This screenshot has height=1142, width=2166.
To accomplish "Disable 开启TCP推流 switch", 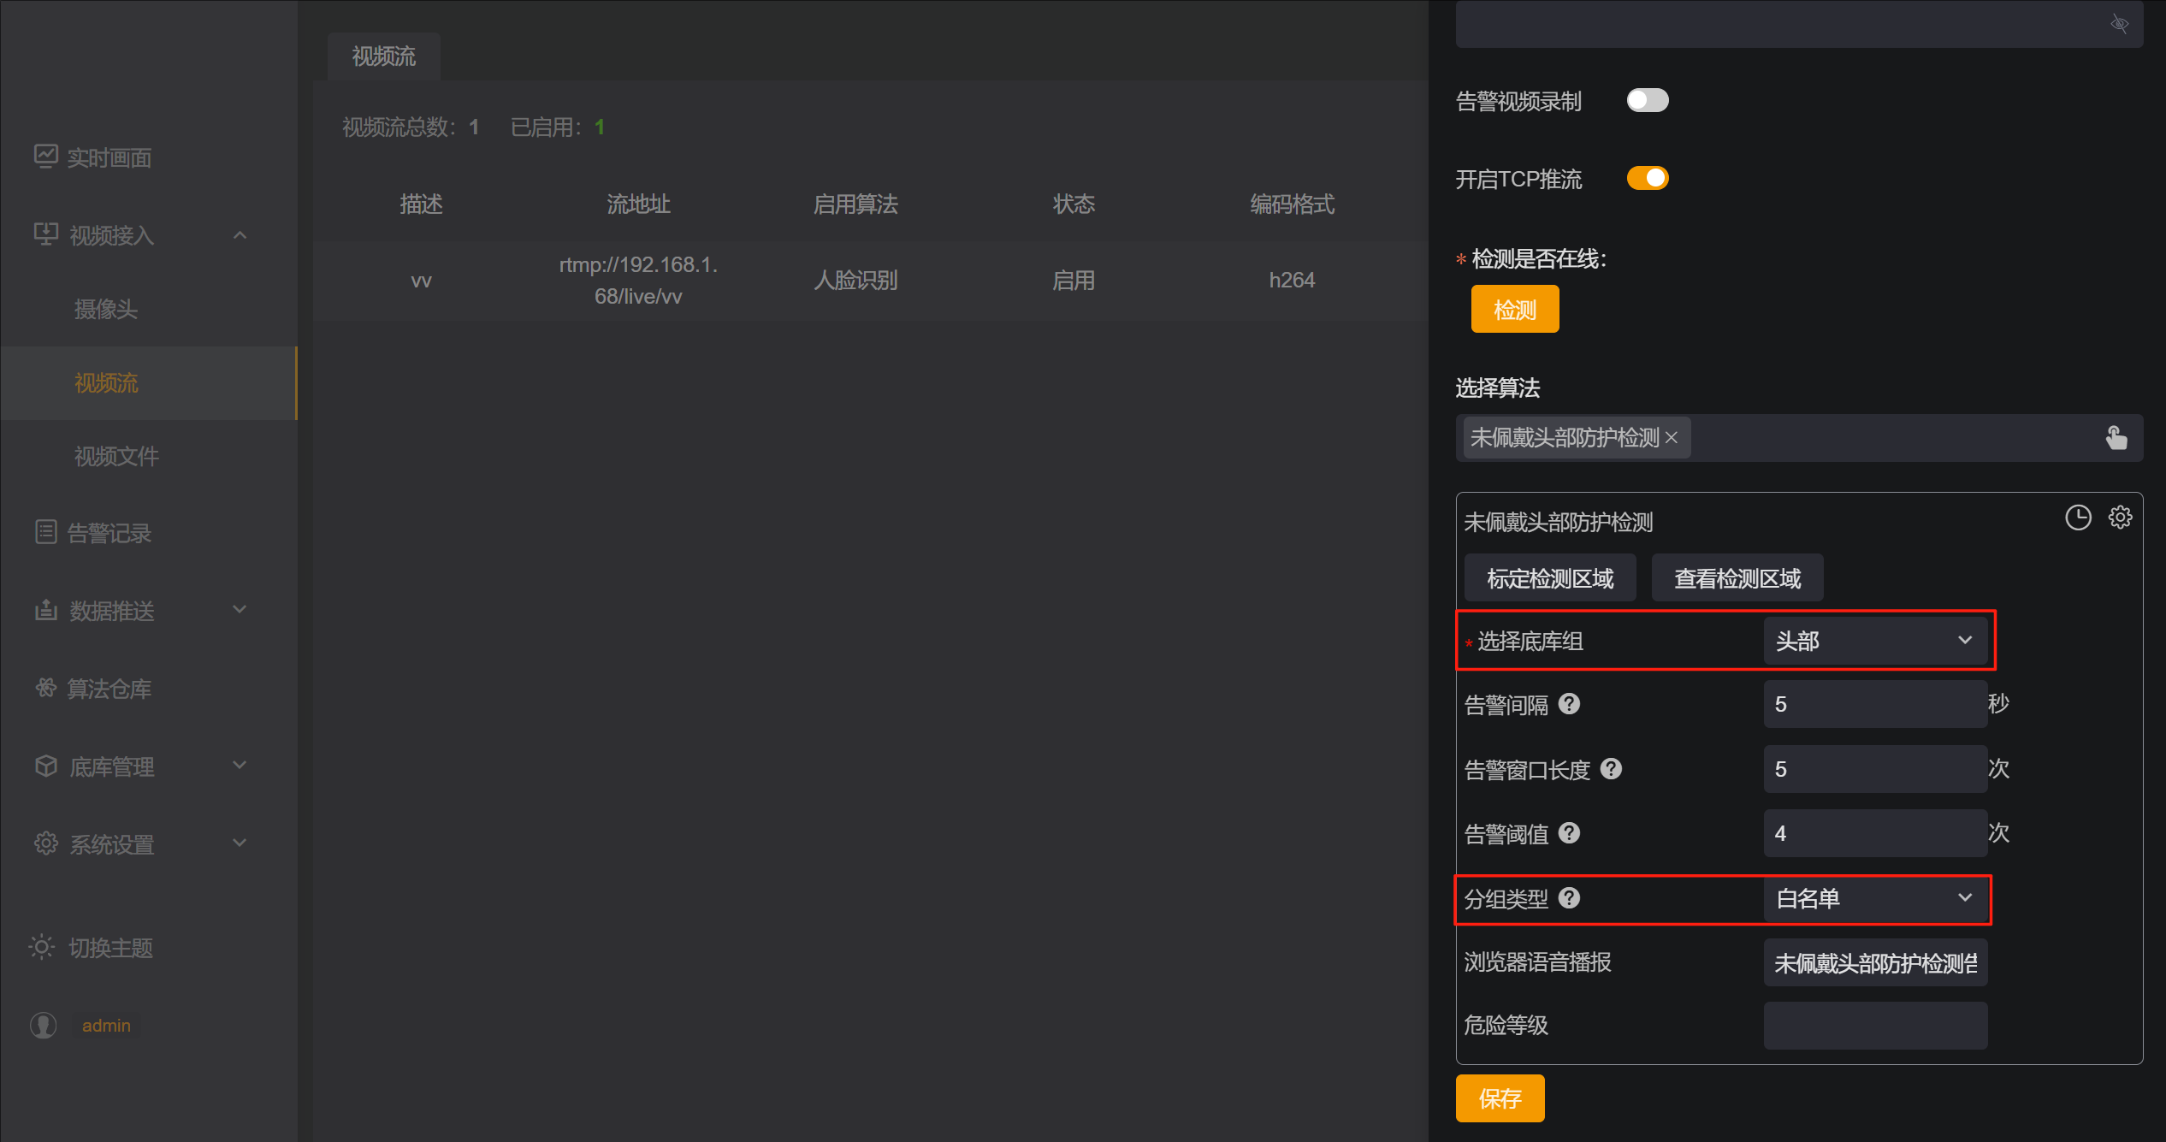I will point(1648,178).
